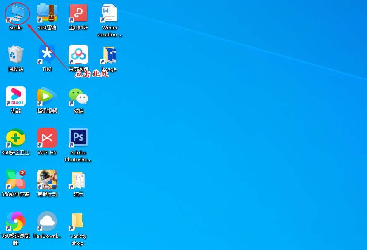Select the variety shop folder
The image size is (367, 250).
pyautogui.click(x=76, y=221)
